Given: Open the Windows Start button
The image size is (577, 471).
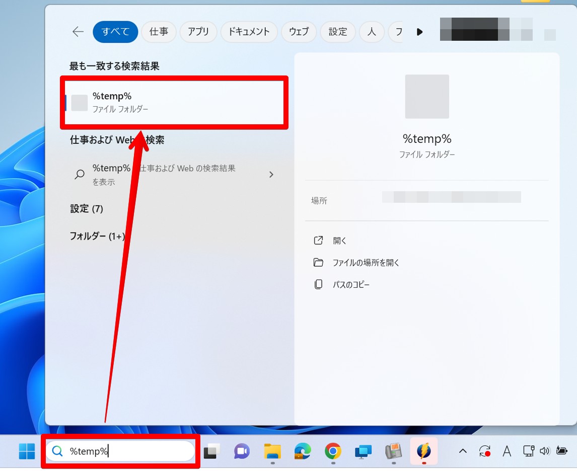Looking at the screenshot, I should [27, 451].
